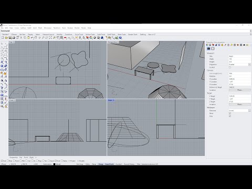This screenshot has height=189, width=252.
Task: Uncheck the Wallpaper Show checkbox
Action: tap(230, 113)
